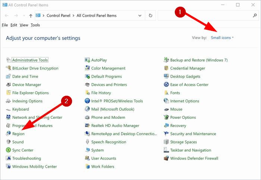Click the Phone and Modem icon
Viewport: 261px width, 180px height.
pyautogui.click(x=87, y=117)
